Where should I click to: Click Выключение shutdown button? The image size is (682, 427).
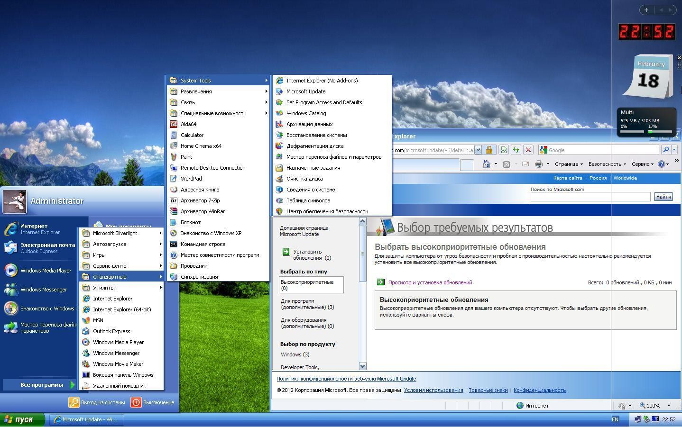click(153, 402)
